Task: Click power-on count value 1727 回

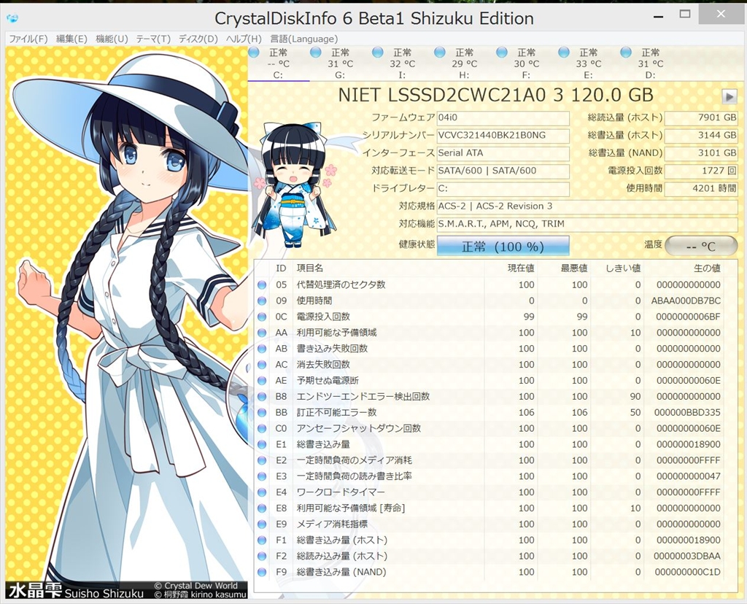Action: tap(701, 171)
